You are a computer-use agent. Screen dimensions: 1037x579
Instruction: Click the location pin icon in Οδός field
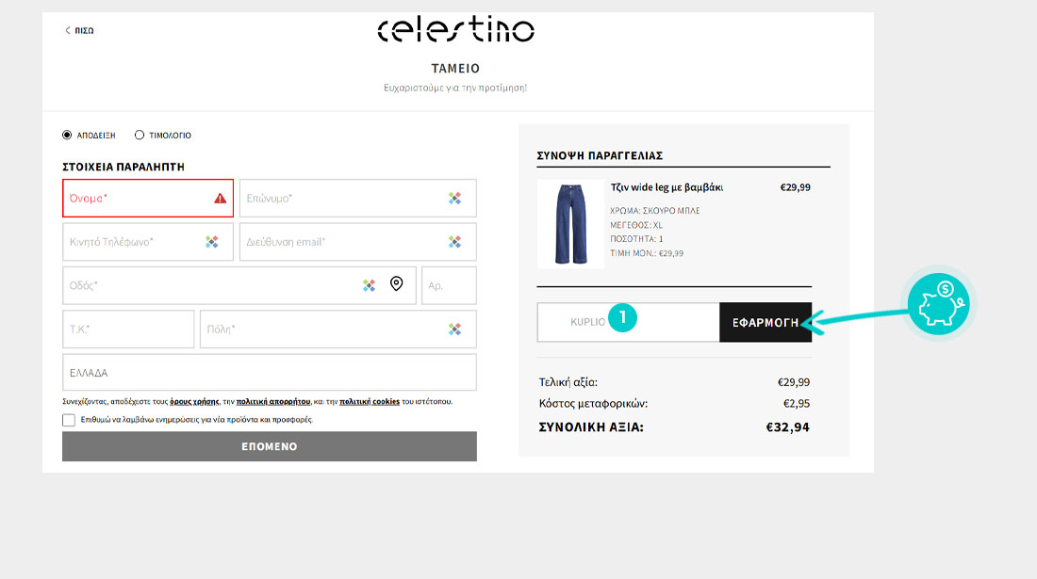[x=397, y=284]
